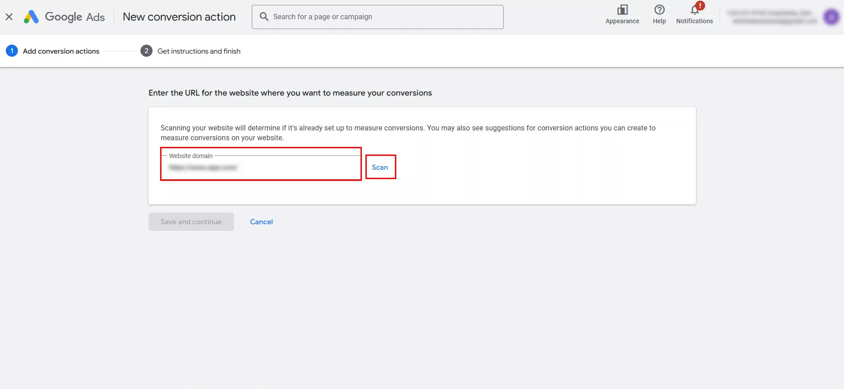Click the step 1 number circle

pyautogui.click(x=12, y=51)
